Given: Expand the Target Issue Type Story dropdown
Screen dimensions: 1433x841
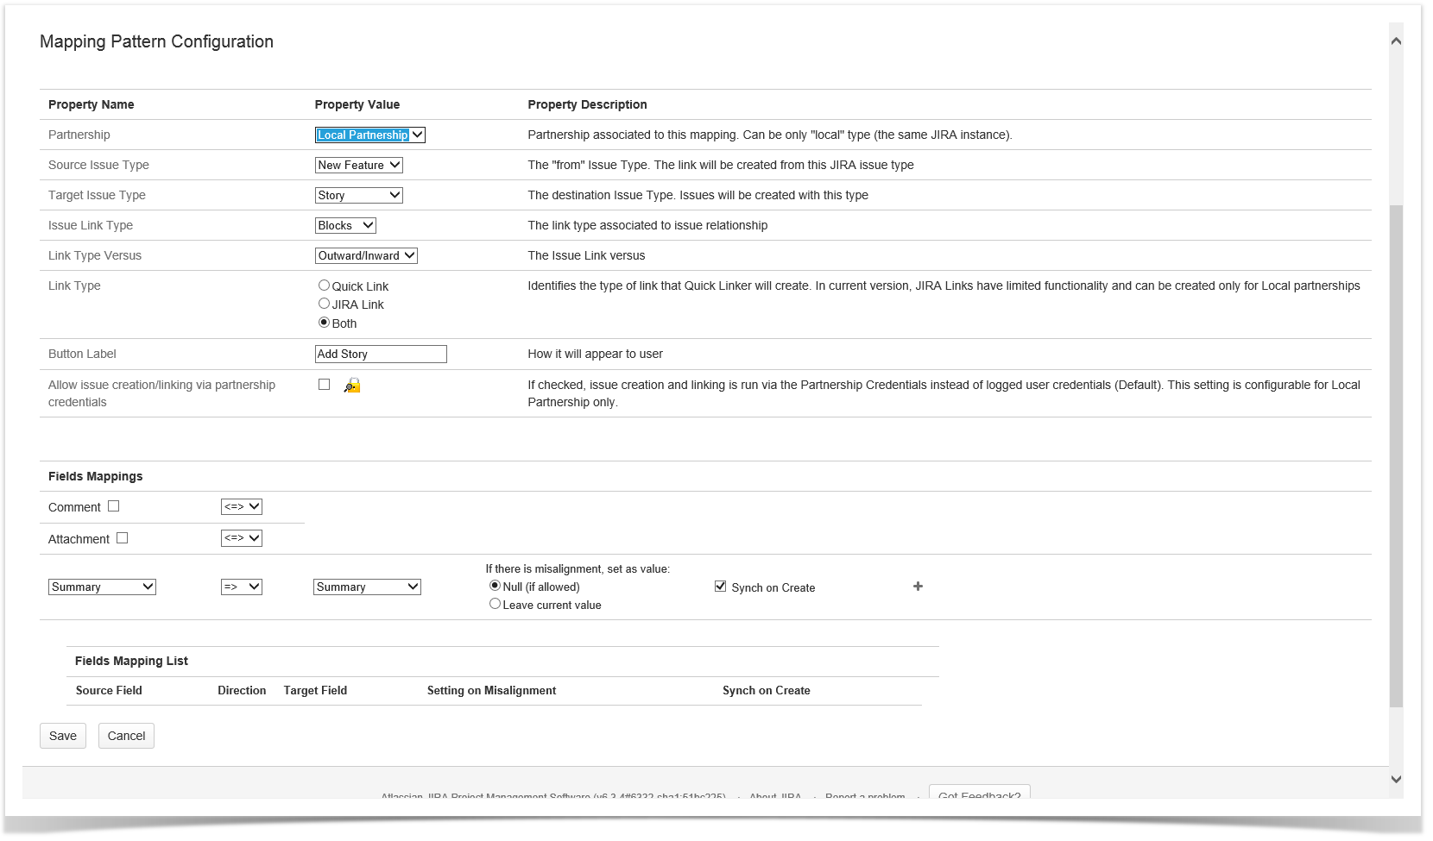Looking at the screenshot, I should pos(358,196).
